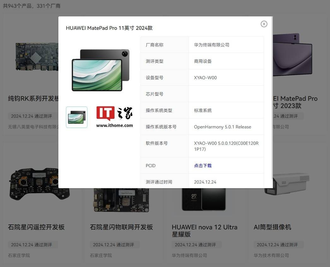This screenshot has height=267, width=330.
Task: Click the 纯钧RK系列 circuit board image
Action: [37, 56]
